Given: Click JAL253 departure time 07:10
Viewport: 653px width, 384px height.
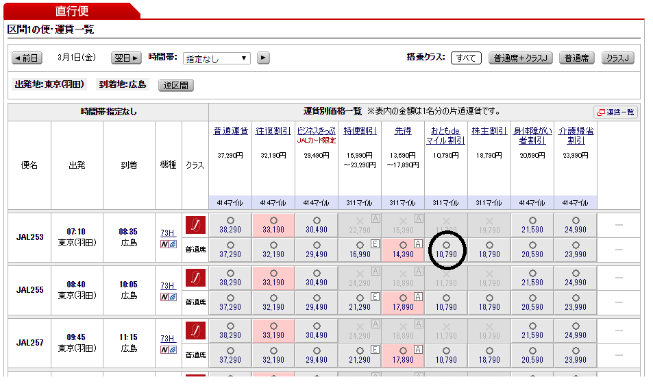Looking at the screenshot, I should coord(76,232).
